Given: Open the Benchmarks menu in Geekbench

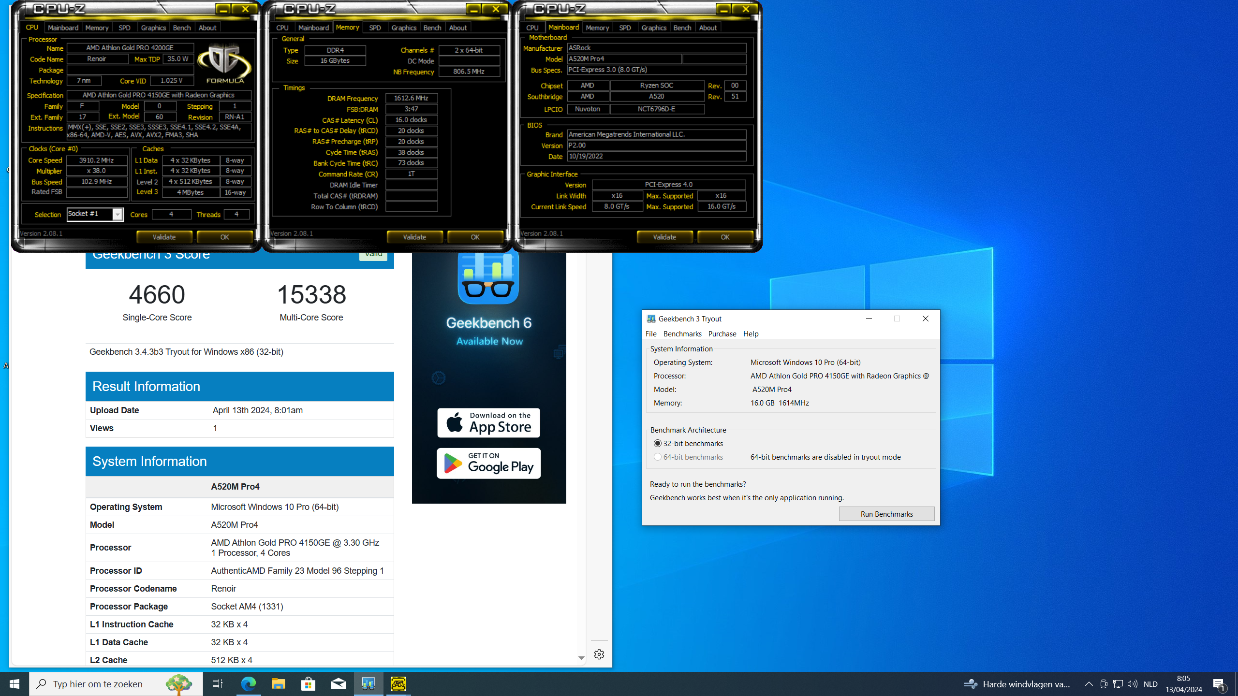Looking at the screenshot, I should click(682, 333).
